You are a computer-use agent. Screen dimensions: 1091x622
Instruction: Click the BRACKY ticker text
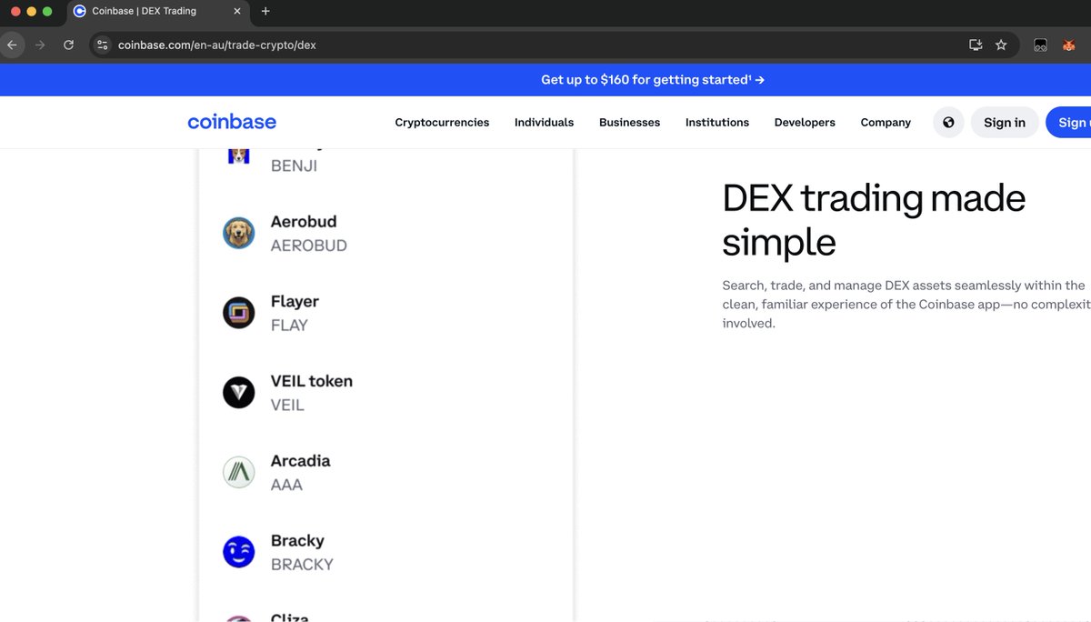coord(302,565)
